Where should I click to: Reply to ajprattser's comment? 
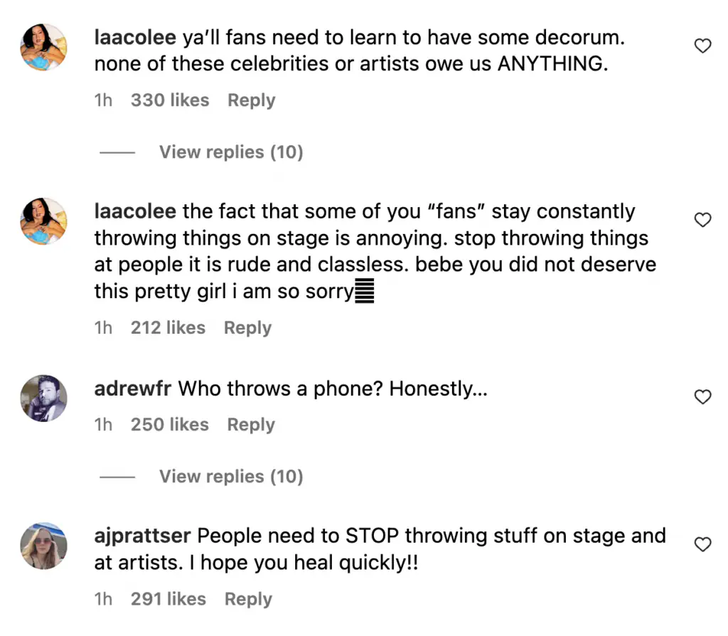point(248,599)
